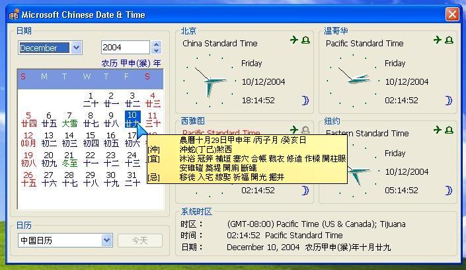
Task: Select December 27 in the calendar
Action: coord(49,179)
